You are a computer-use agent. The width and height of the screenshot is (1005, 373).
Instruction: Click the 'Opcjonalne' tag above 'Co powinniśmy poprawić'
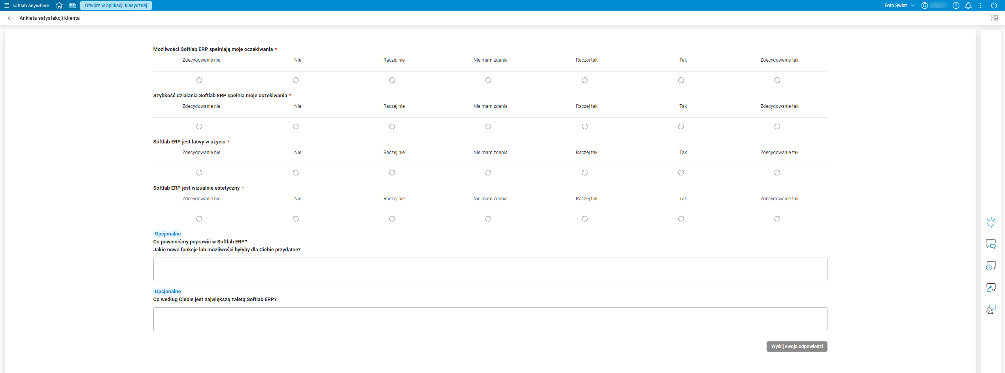(x=168, y=234)
